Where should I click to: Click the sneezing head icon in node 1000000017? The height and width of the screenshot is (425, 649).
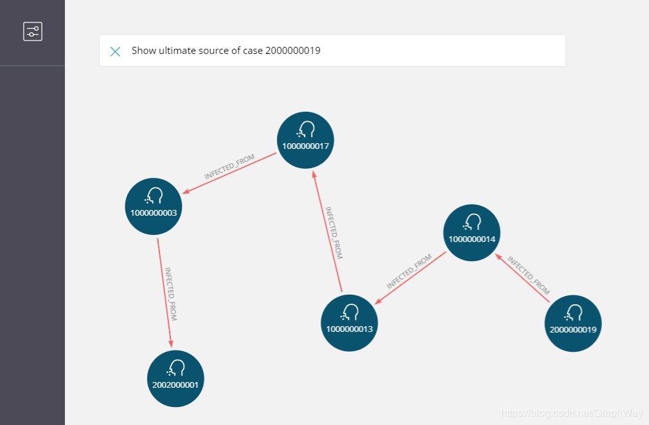click(305, 130)
